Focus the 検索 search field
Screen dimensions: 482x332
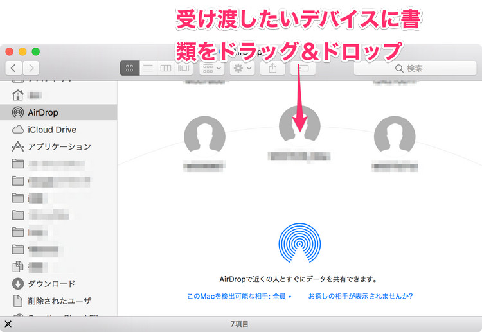pos(415,68)
